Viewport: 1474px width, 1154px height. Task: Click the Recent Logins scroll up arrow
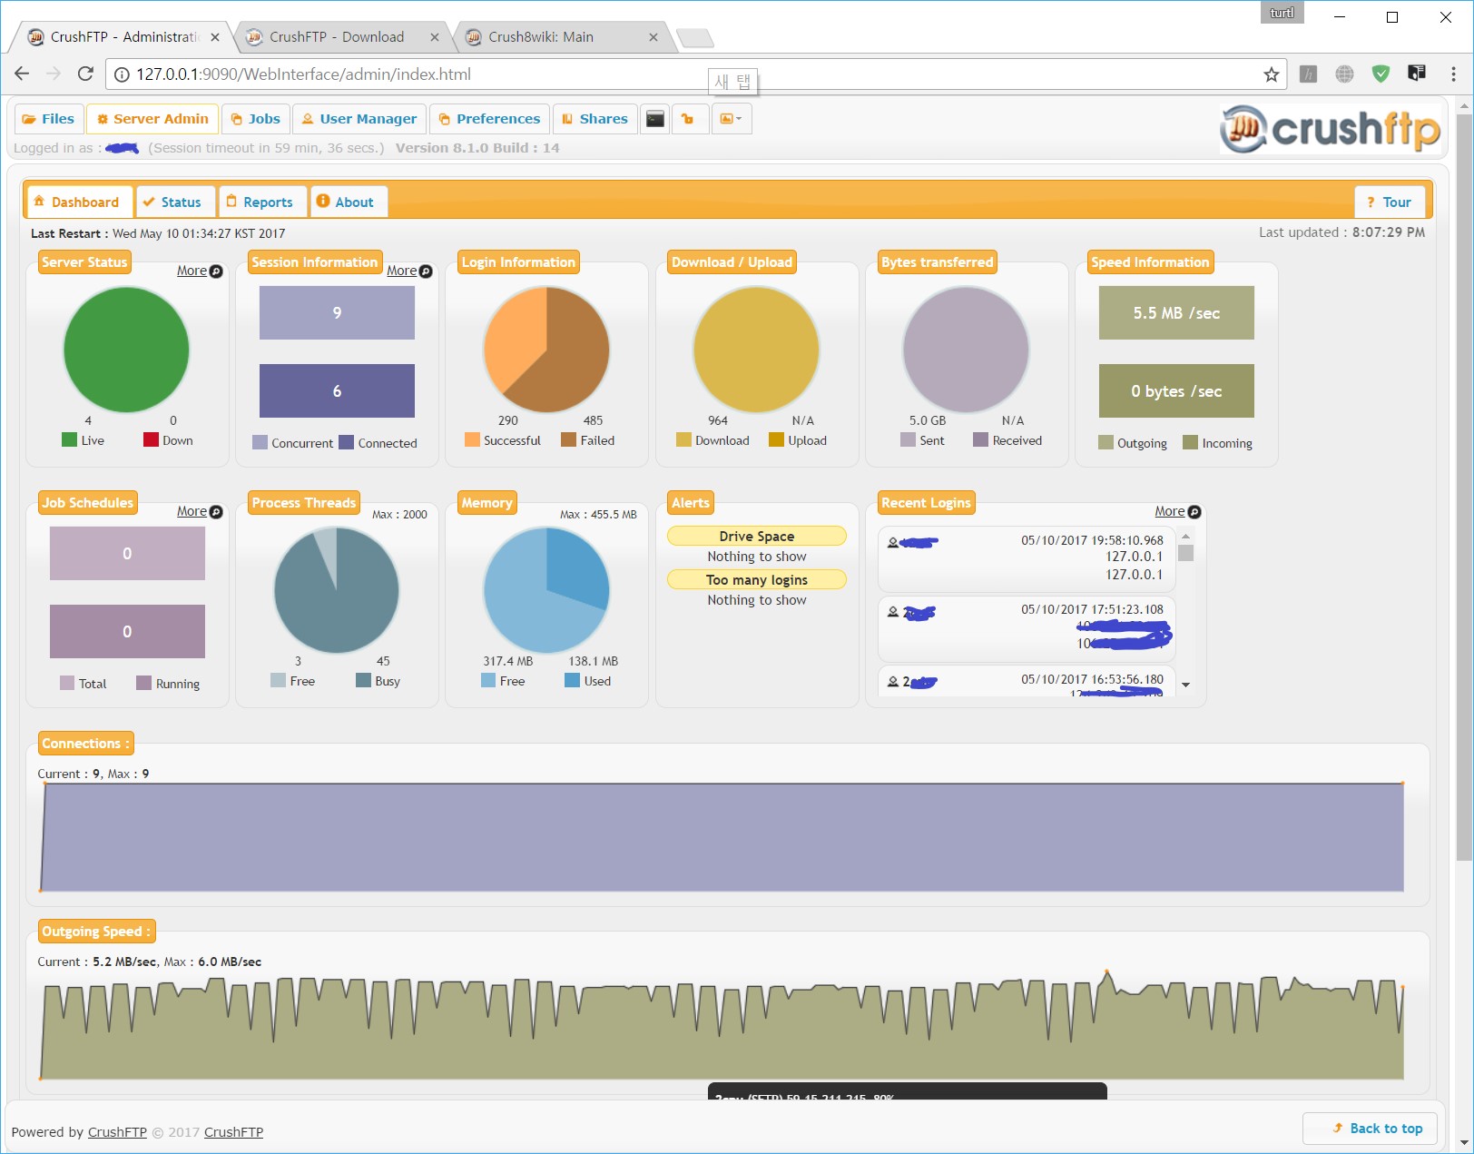1185,536
